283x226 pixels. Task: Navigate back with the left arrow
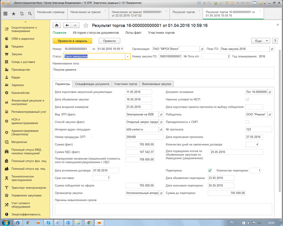click(x=67, y=25)
